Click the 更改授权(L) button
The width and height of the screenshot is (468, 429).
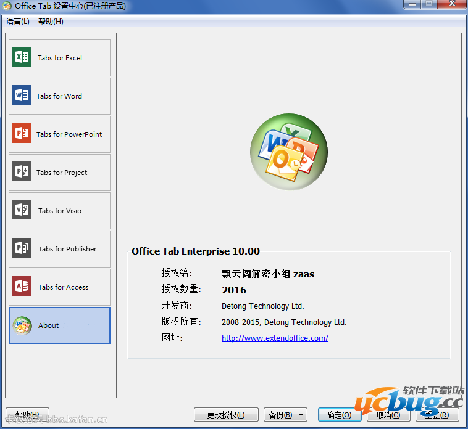tap(226, 415)
